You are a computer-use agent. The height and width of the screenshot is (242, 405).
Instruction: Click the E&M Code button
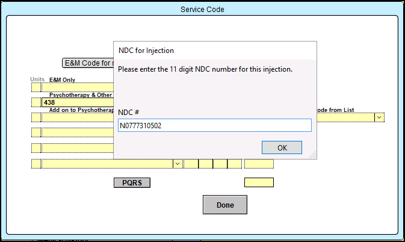(x=88, y=63)
